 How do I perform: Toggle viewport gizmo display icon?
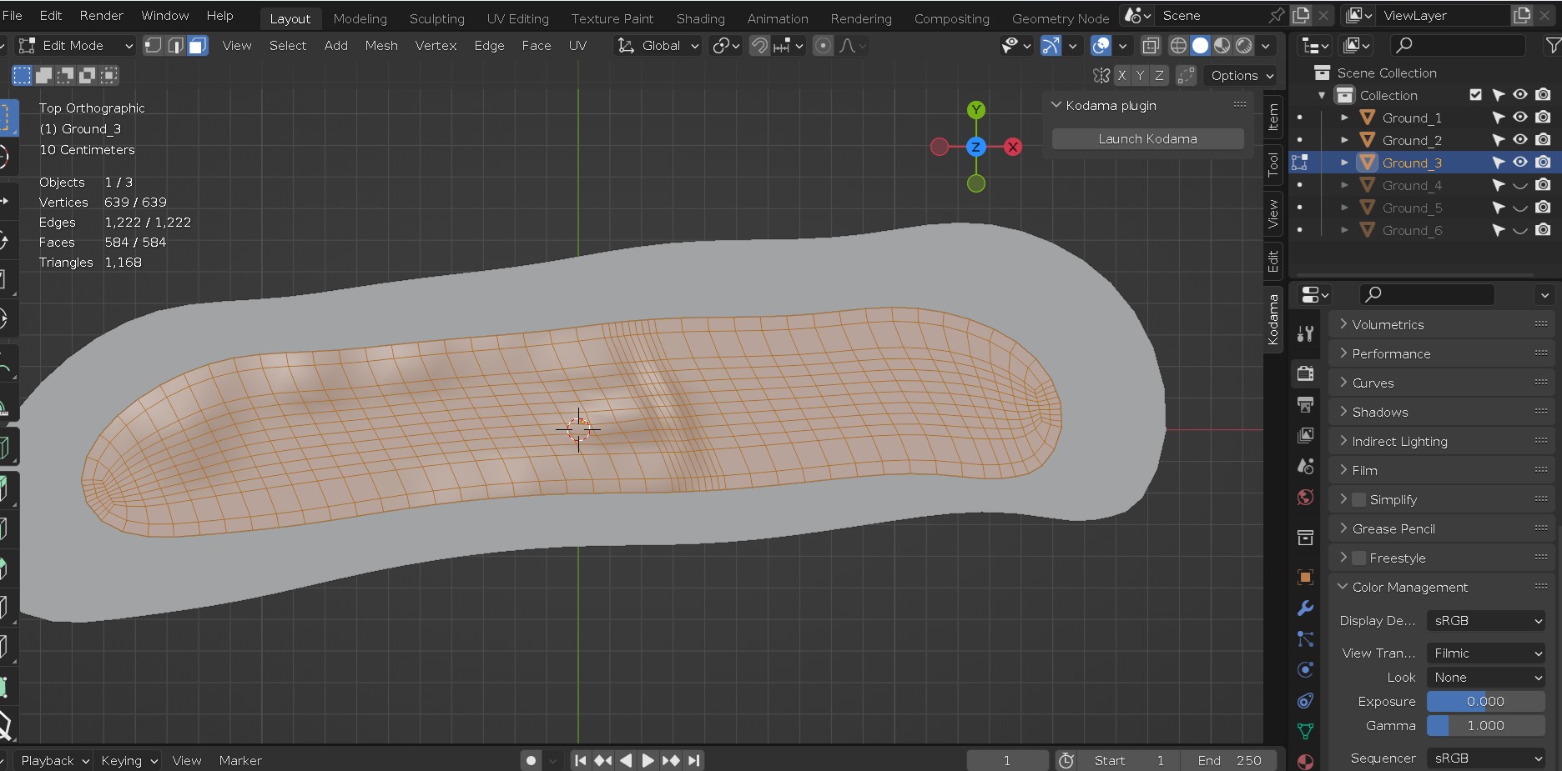pos(1051,46)
